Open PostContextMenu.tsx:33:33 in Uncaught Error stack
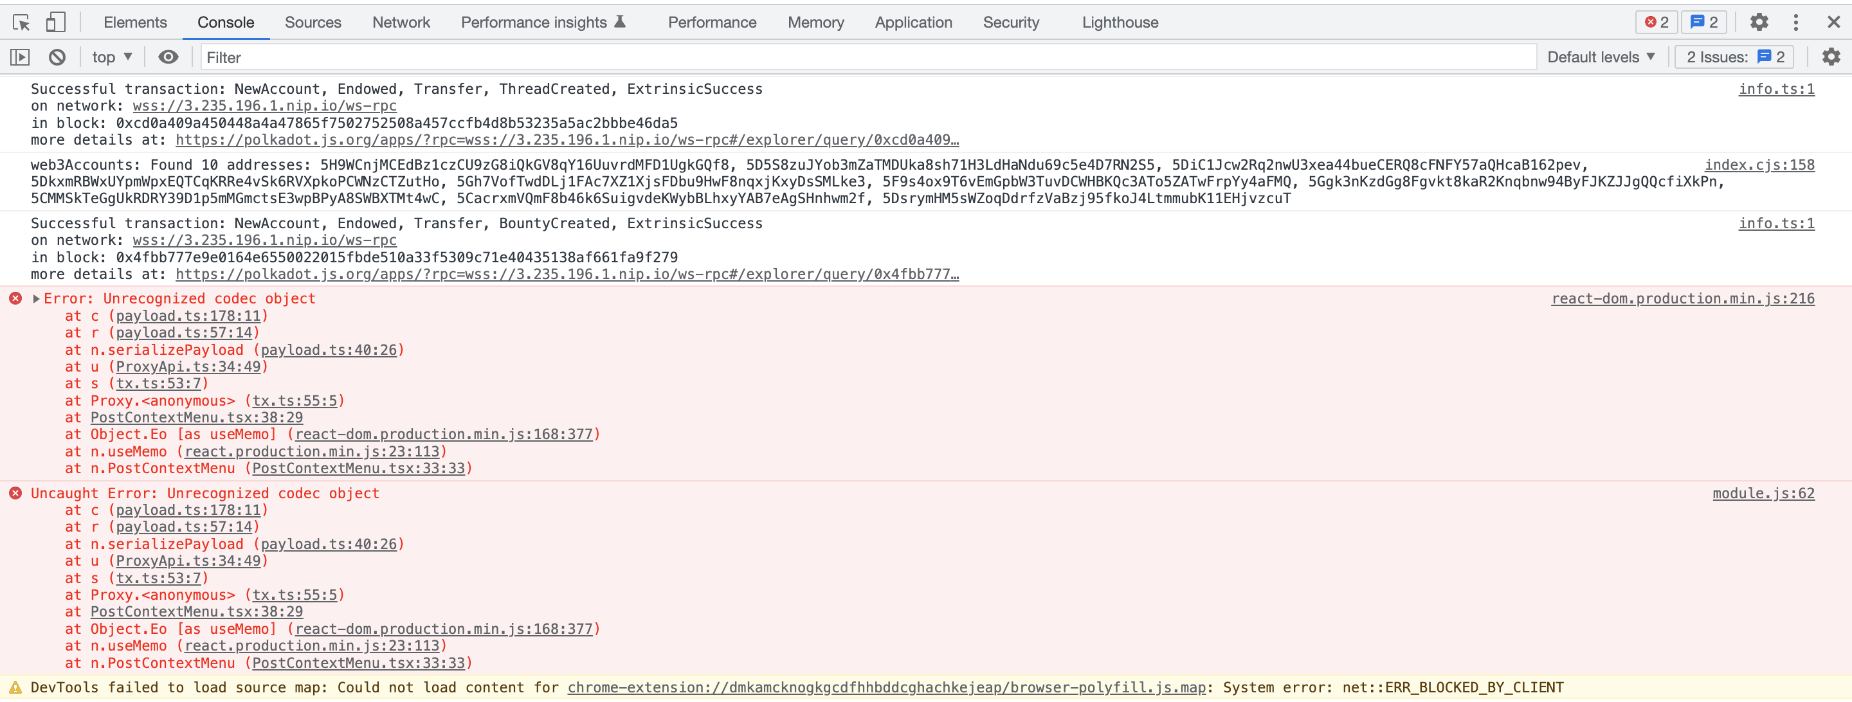 (x=359, y=663)
